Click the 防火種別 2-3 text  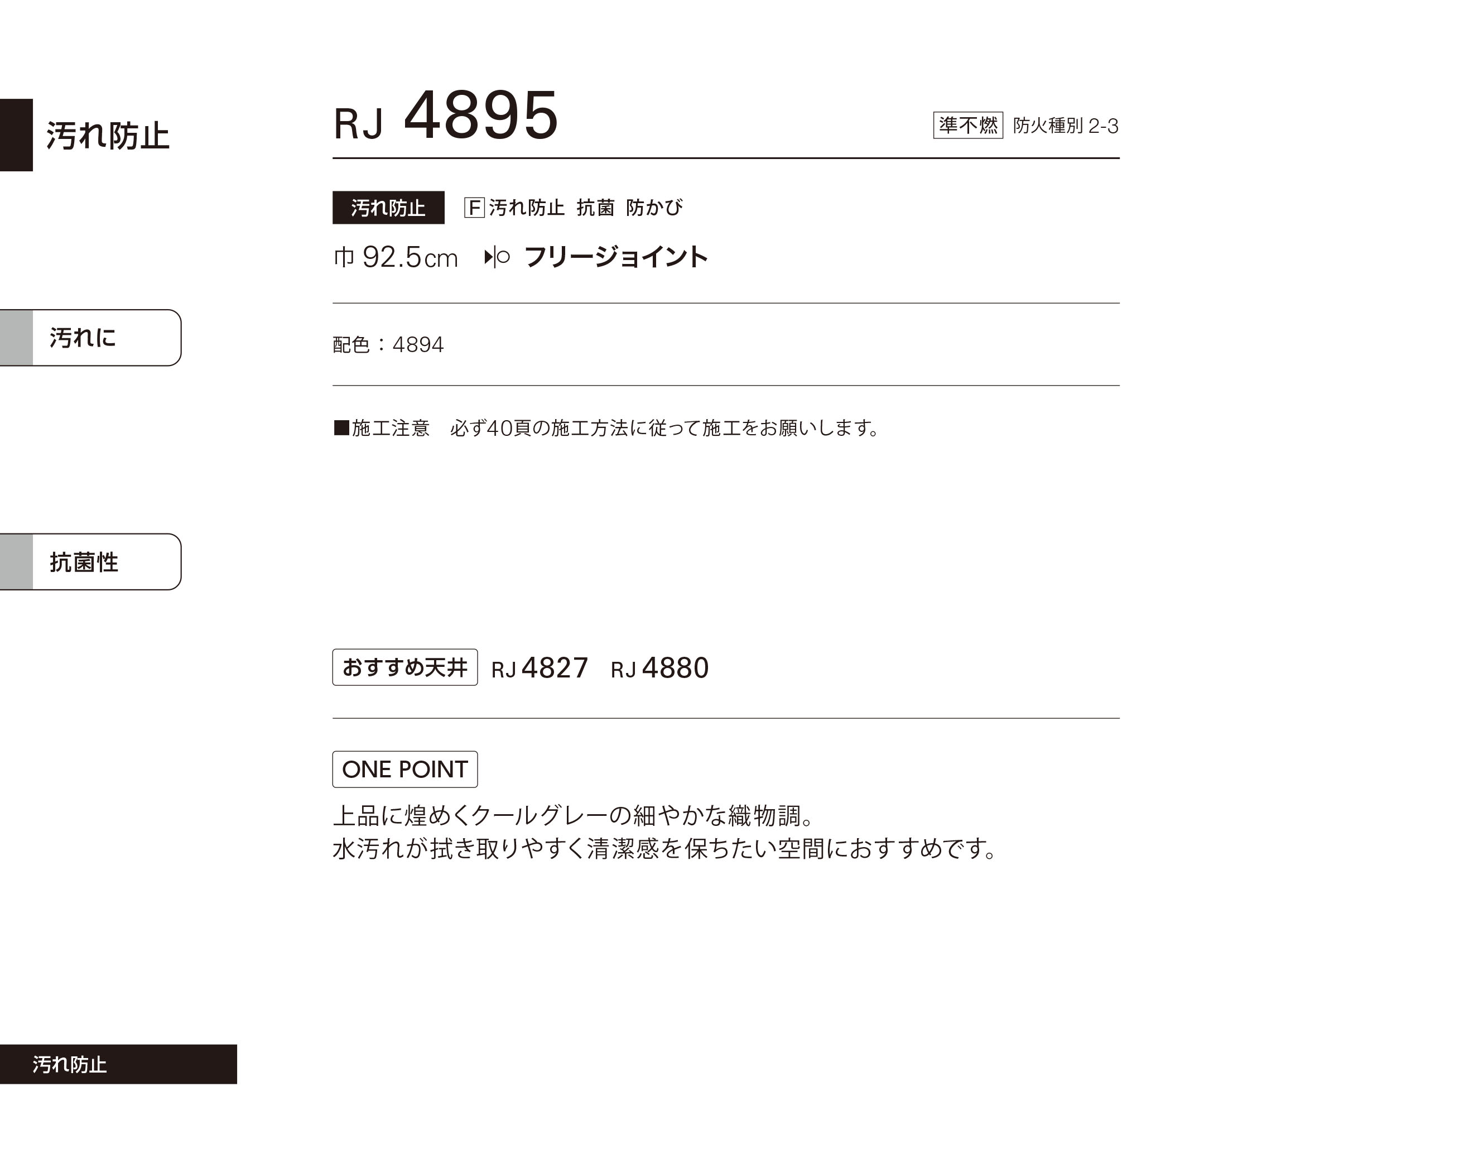(1066, 126)
